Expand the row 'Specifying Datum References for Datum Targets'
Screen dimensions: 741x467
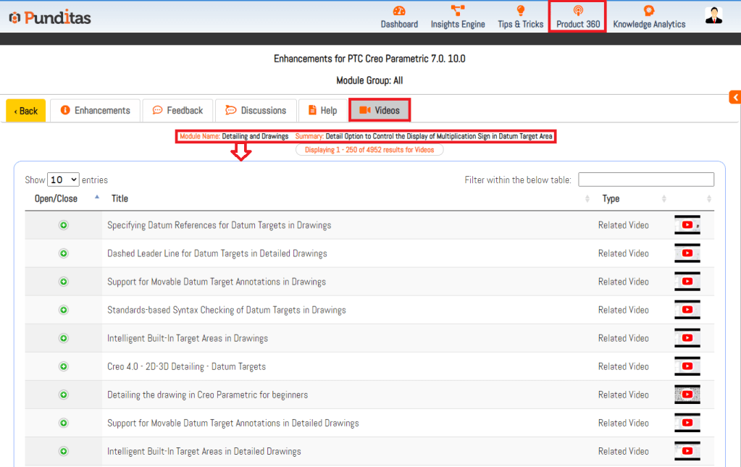pyautogui.click(x=63, y=225)
